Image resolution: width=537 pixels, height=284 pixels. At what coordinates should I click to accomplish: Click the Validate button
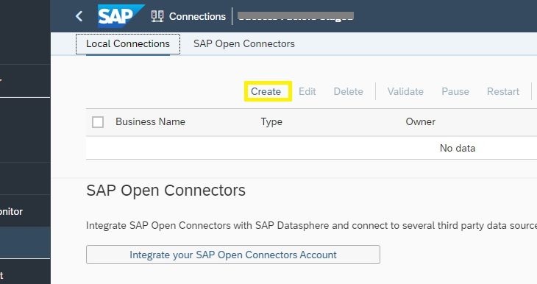pos(405,91)
